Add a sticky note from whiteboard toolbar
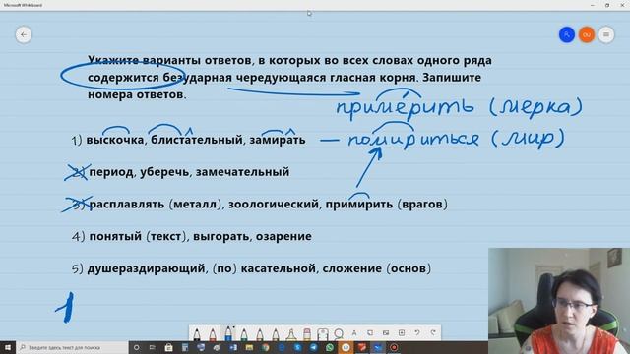The height and width of the screenshot is (354, 630). point(370,332)
